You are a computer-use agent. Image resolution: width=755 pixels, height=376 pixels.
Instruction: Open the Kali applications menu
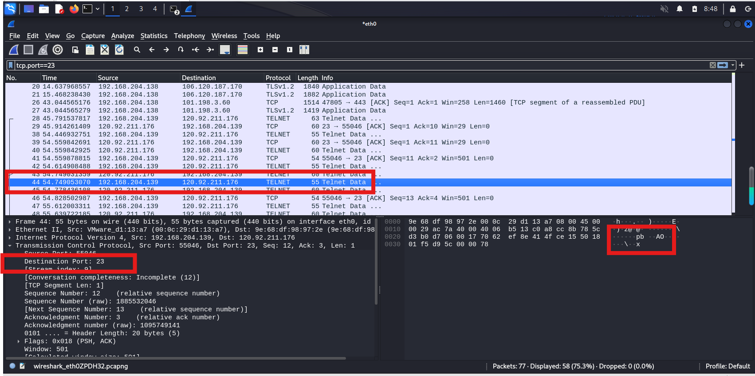10,9
